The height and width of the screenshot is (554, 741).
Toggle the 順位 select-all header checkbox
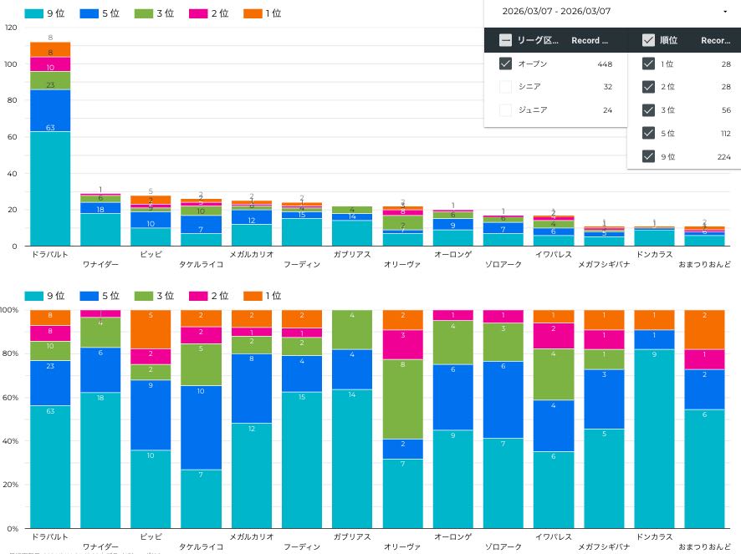pos(648,40)
